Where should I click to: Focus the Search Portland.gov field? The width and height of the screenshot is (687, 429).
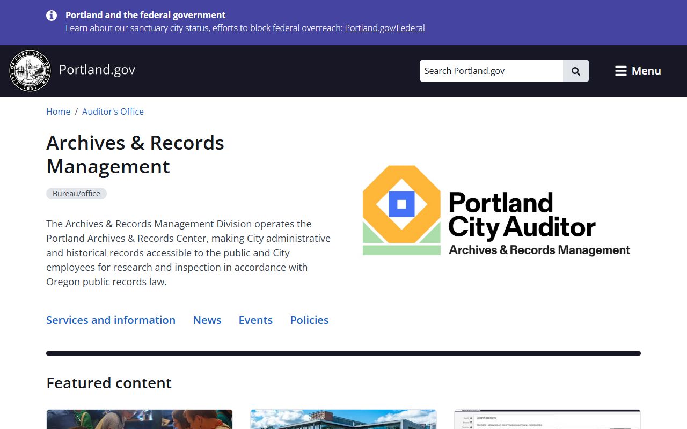click(x=492, y=71)
